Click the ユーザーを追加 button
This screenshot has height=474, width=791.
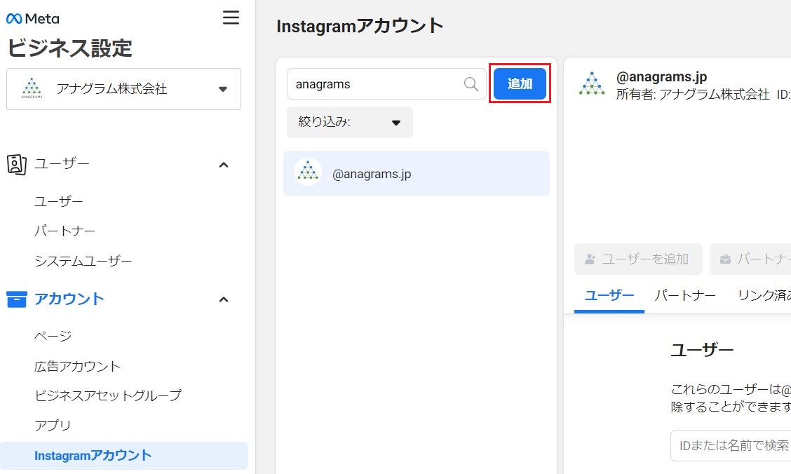tap(637, 259)
